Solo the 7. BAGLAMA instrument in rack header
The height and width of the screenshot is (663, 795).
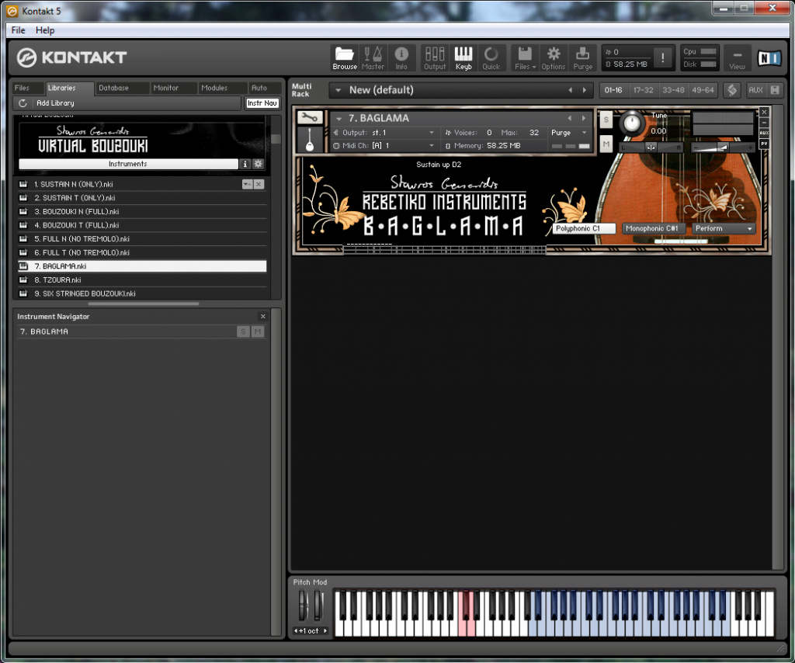606,120
